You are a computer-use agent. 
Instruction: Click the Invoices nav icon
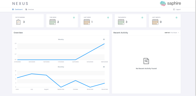click(x=26, y=9)
